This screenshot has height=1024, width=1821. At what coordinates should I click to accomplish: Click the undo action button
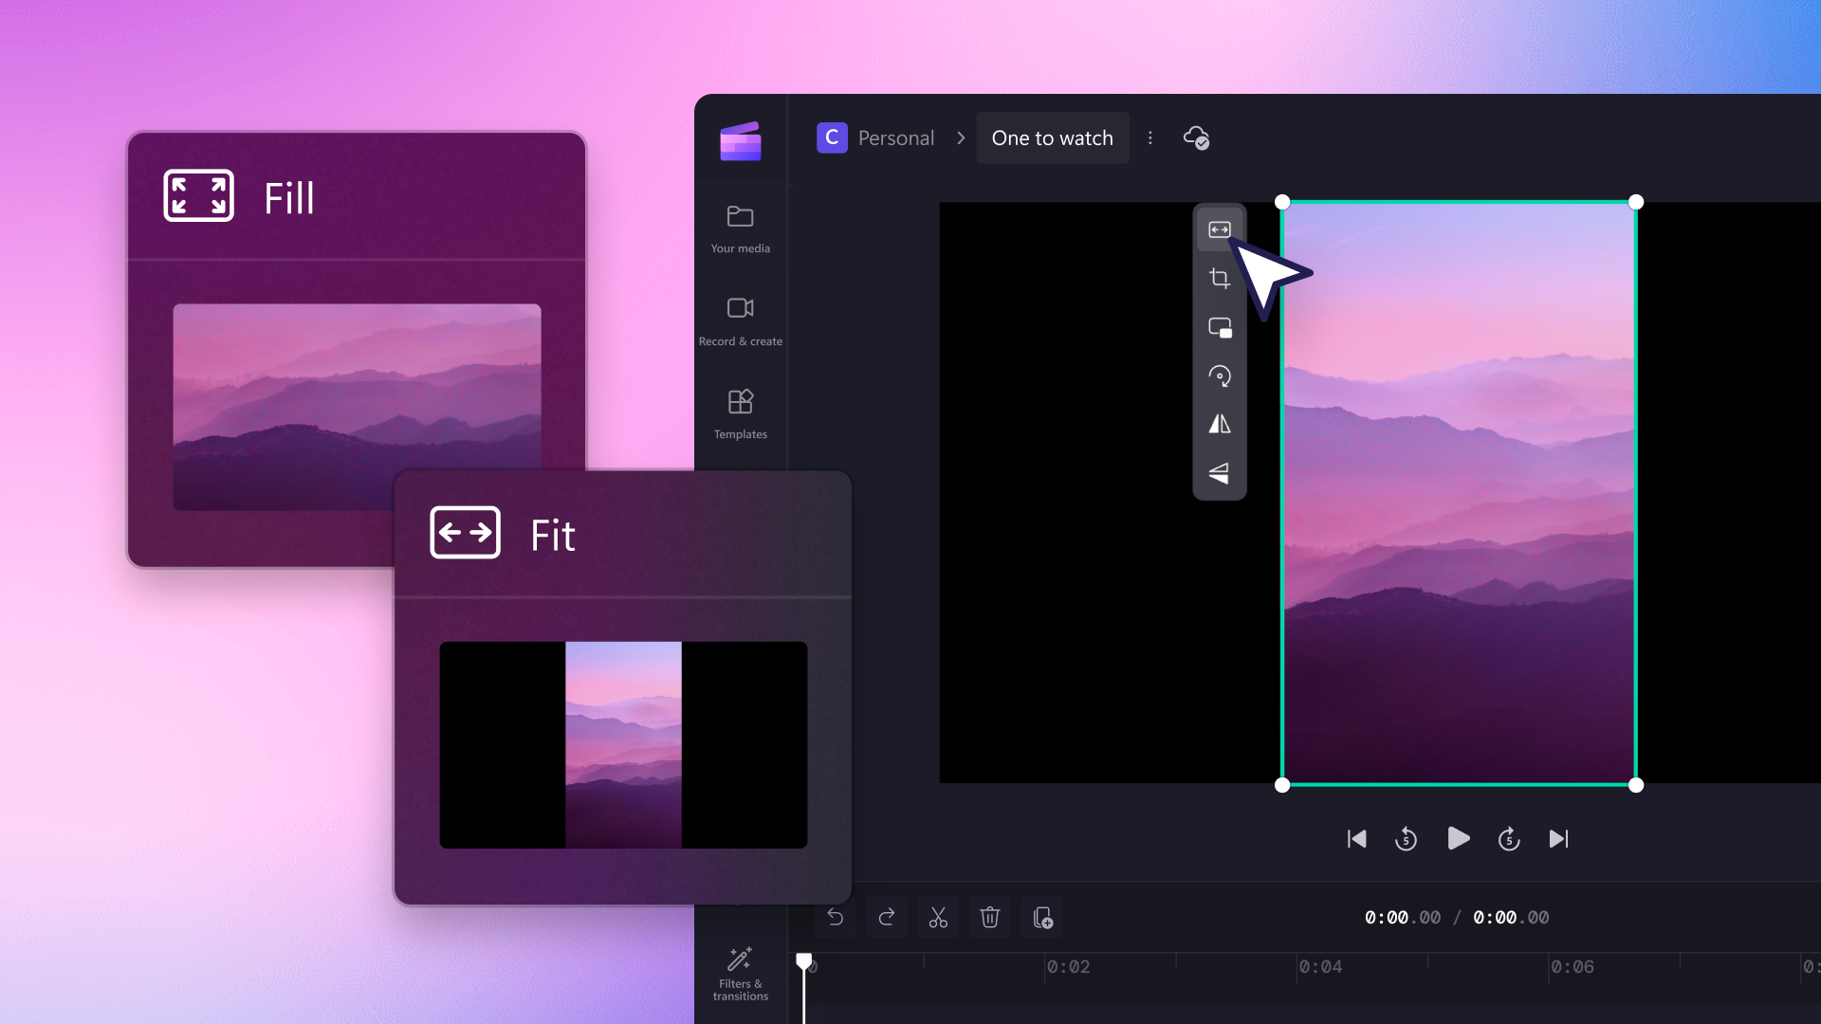(836, 917)
